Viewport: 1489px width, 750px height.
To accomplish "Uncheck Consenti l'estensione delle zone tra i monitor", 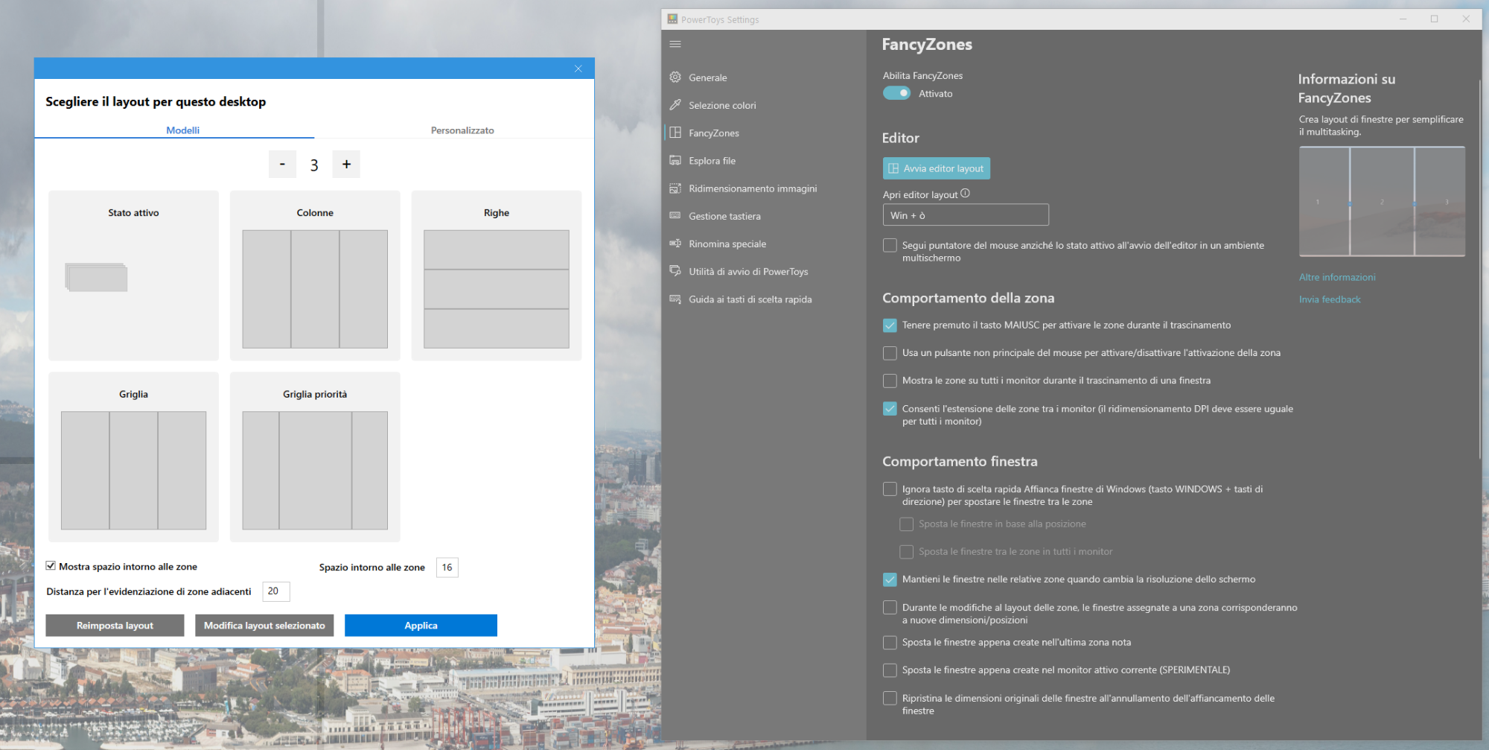I will pyautogui.click(x=890, y=408).
